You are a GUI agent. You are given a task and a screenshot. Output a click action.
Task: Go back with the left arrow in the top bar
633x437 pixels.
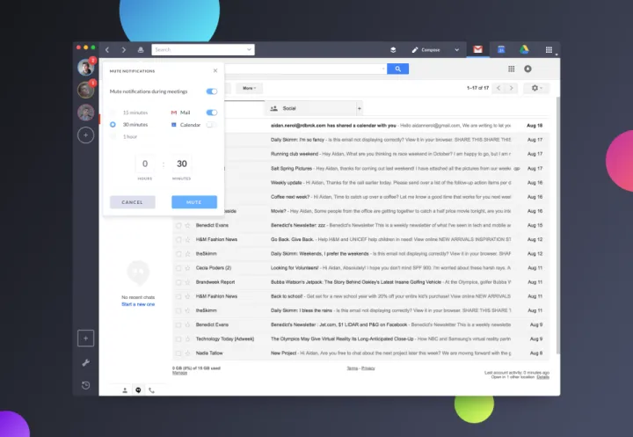[x=107, y=49]
